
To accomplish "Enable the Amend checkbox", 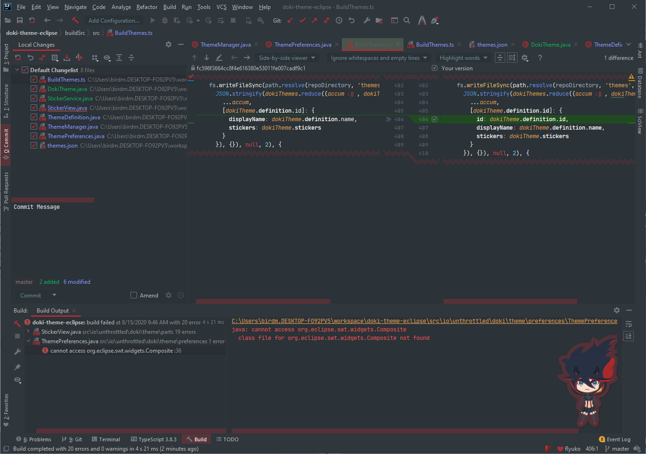I will [x=134, y=295].
